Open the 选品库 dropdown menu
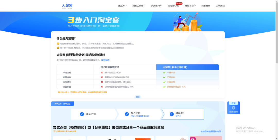The width and height of the screenshot is (278, 140). click(122, 6)
